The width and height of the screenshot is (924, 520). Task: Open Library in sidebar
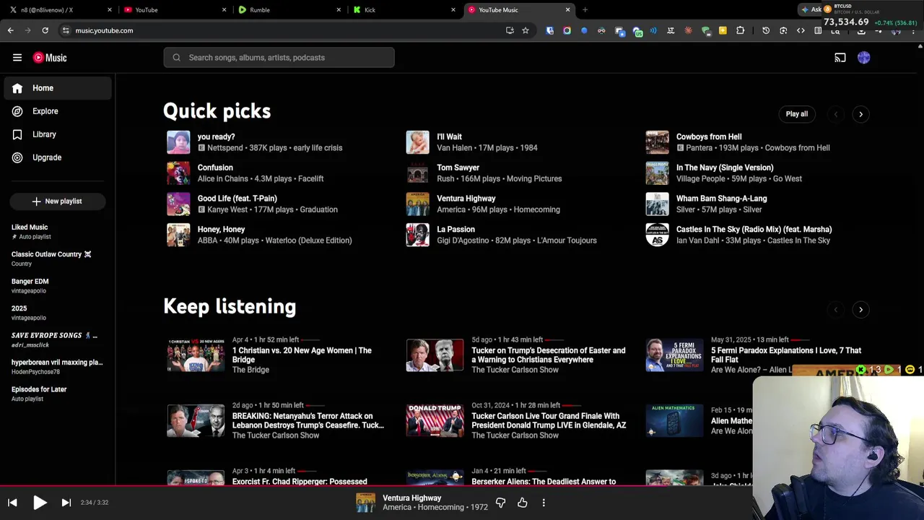pyautogui.click(x=58, y=134)
